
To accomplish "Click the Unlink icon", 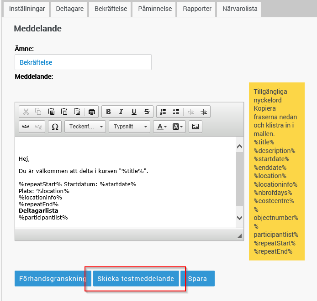I will click(x=38, y=127).
